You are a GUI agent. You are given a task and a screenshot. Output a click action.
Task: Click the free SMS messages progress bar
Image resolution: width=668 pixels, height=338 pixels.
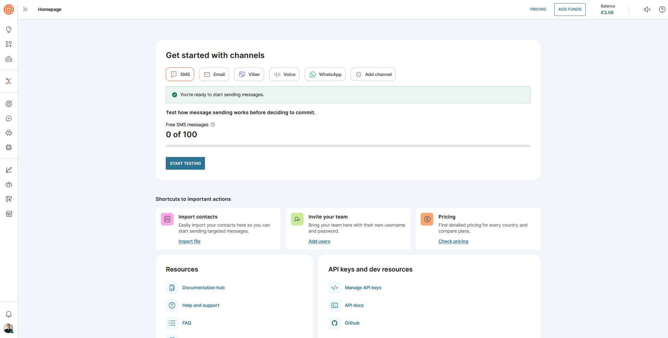348,146
